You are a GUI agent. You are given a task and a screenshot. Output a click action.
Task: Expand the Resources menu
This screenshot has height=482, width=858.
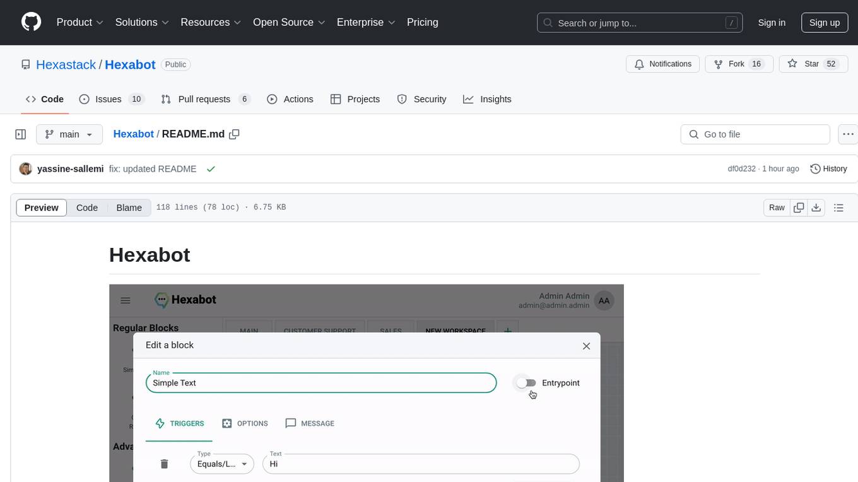click(211, 22)
